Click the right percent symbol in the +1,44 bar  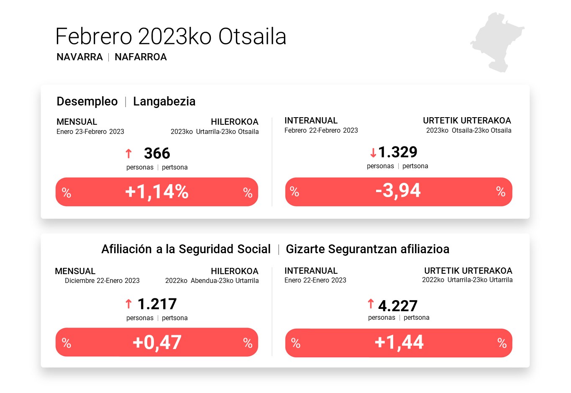(502, 344)
